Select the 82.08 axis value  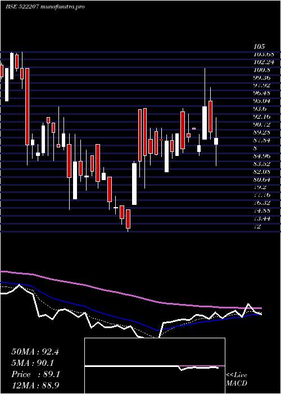(263, 172)
